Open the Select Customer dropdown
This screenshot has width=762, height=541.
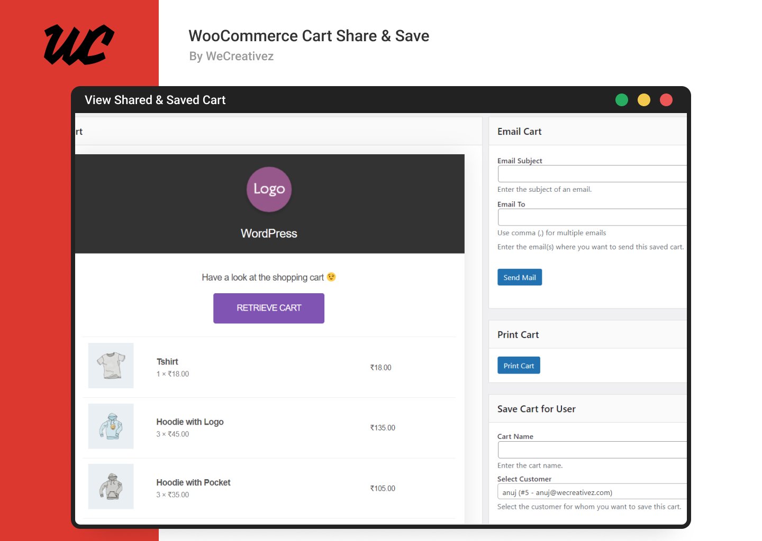[x=592, y=492]
